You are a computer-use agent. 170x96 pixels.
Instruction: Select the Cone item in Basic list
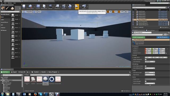point(16,49)
